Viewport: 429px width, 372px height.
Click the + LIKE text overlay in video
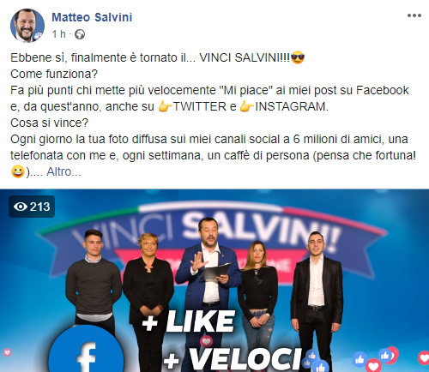pyautogui.click(x=188, y=322)
